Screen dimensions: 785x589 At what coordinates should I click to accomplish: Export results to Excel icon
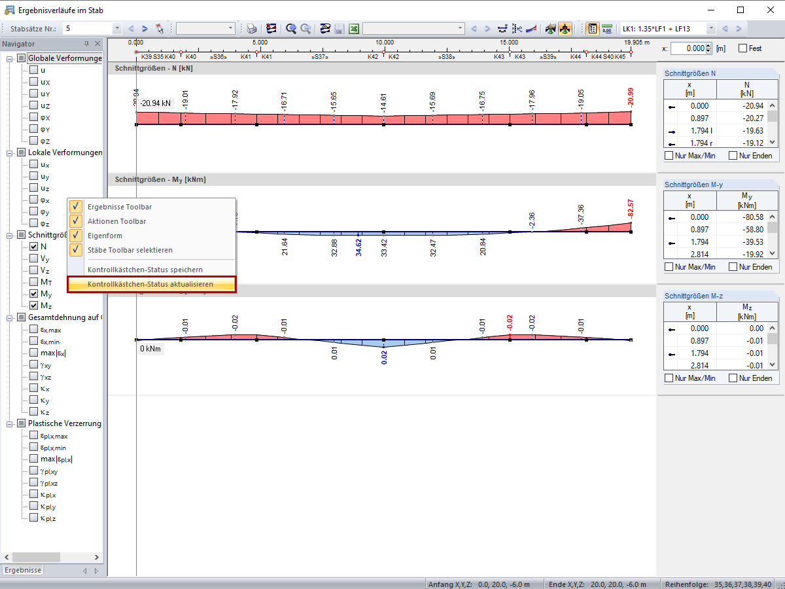coord(354,29)
